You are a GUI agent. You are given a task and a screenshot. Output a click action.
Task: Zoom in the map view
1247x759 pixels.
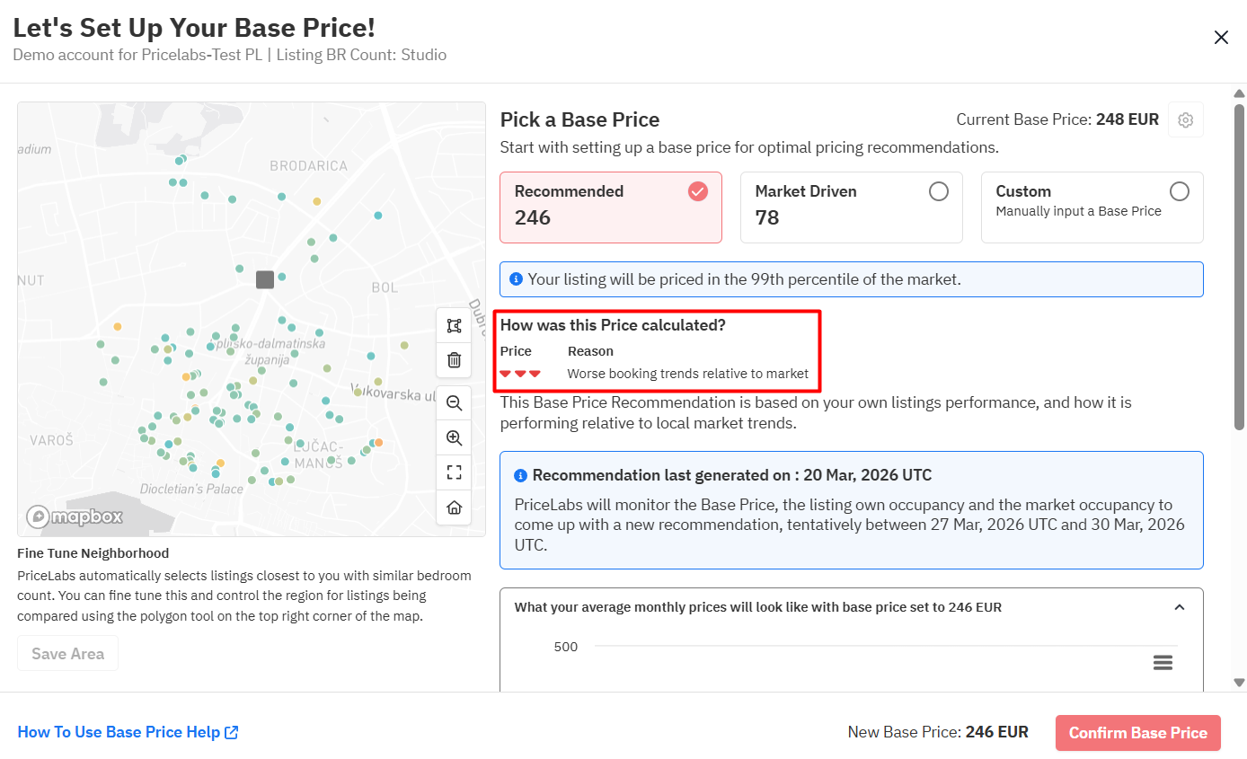coord(454,438)
